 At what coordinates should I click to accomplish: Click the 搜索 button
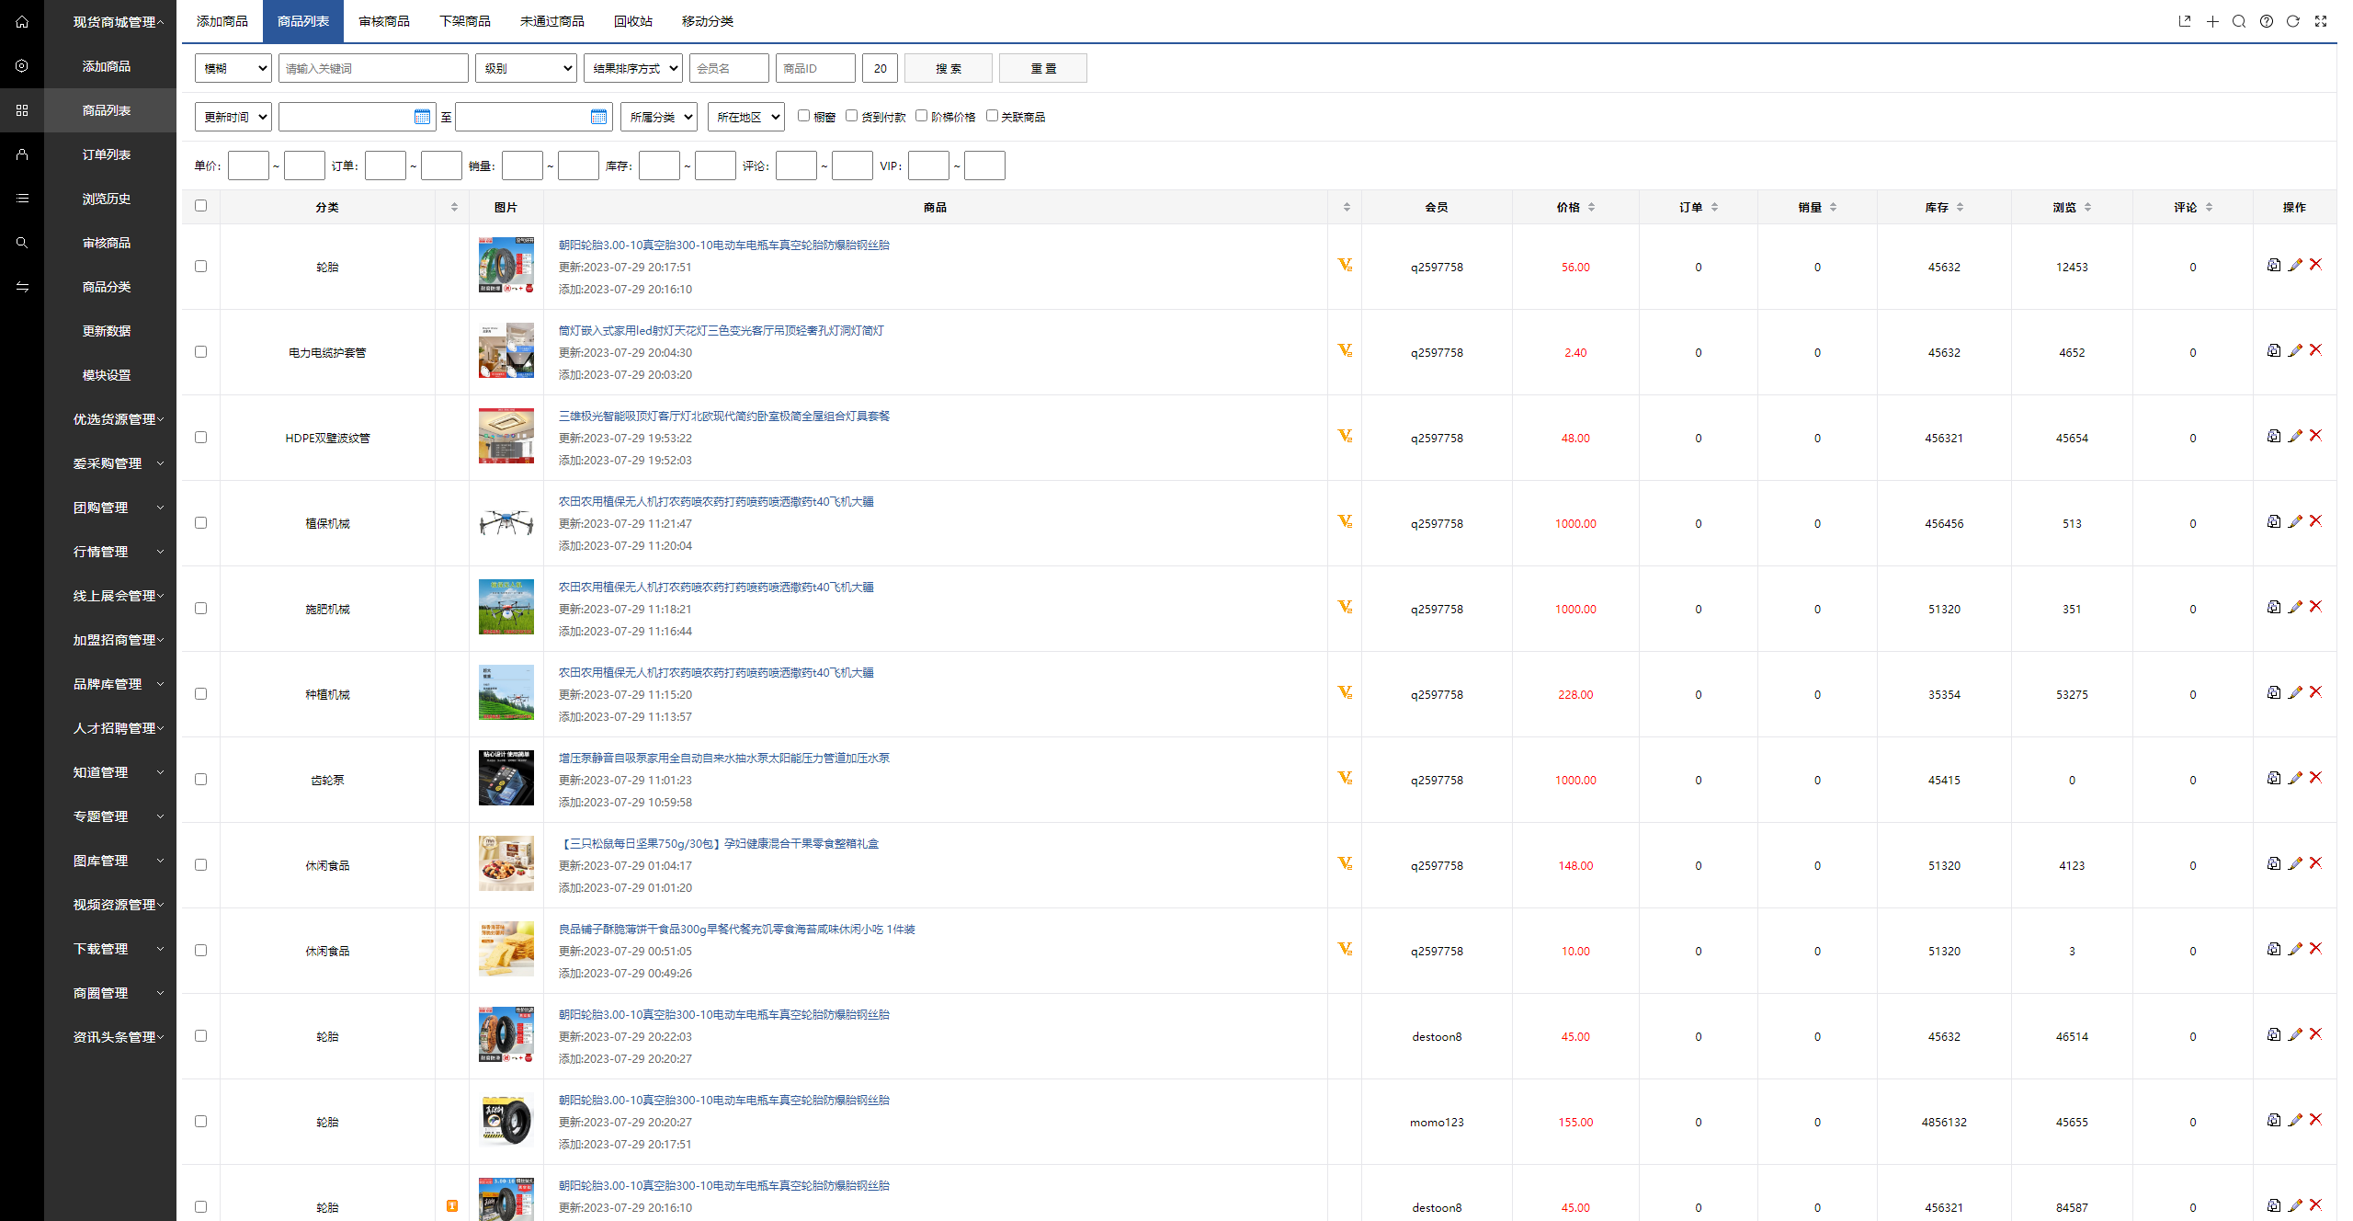[x=948, y=68]
